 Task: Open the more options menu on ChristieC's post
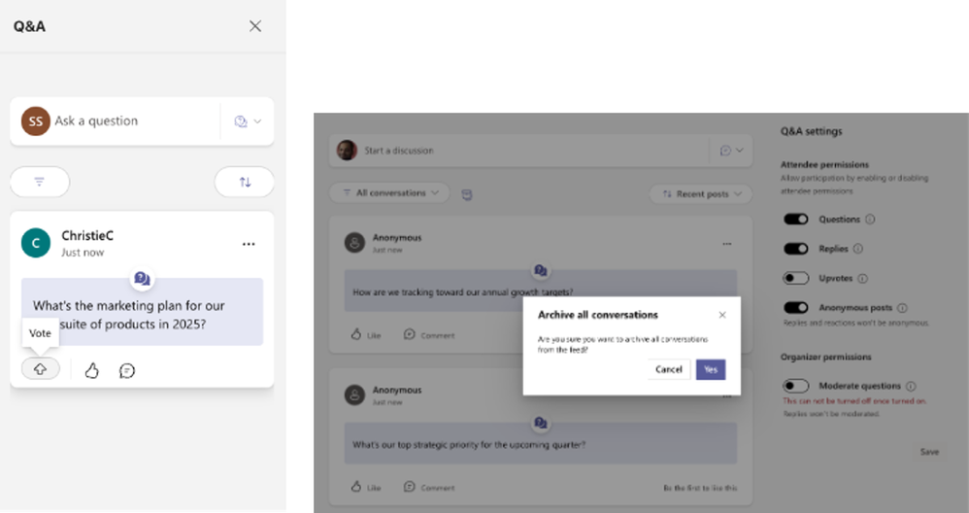pyautogui.click(x=250, y=244)
